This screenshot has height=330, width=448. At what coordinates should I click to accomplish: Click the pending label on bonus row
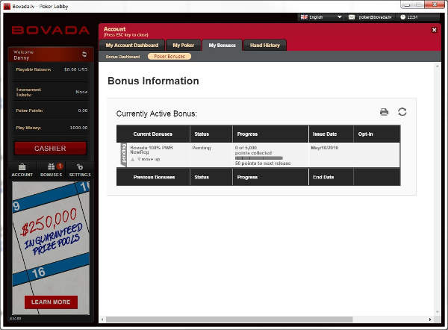(124, 155)
